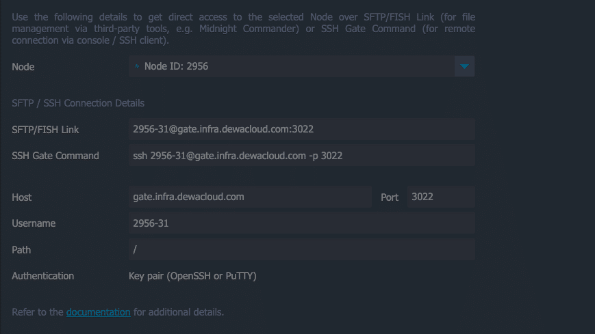The image size is (595, 334).
Task: Click the introductory description paragraph
Action: [x=244, y=29]
